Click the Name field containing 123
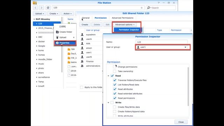The width and height of the screenshot is (224, 126). (162, 42)
